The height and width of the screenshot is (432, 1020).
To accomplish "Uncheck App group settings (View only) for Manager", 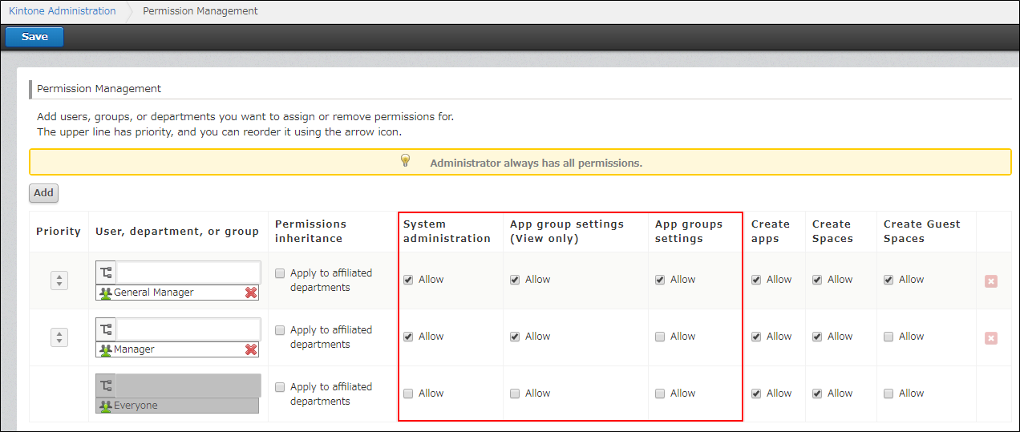I will coord(515,337).
